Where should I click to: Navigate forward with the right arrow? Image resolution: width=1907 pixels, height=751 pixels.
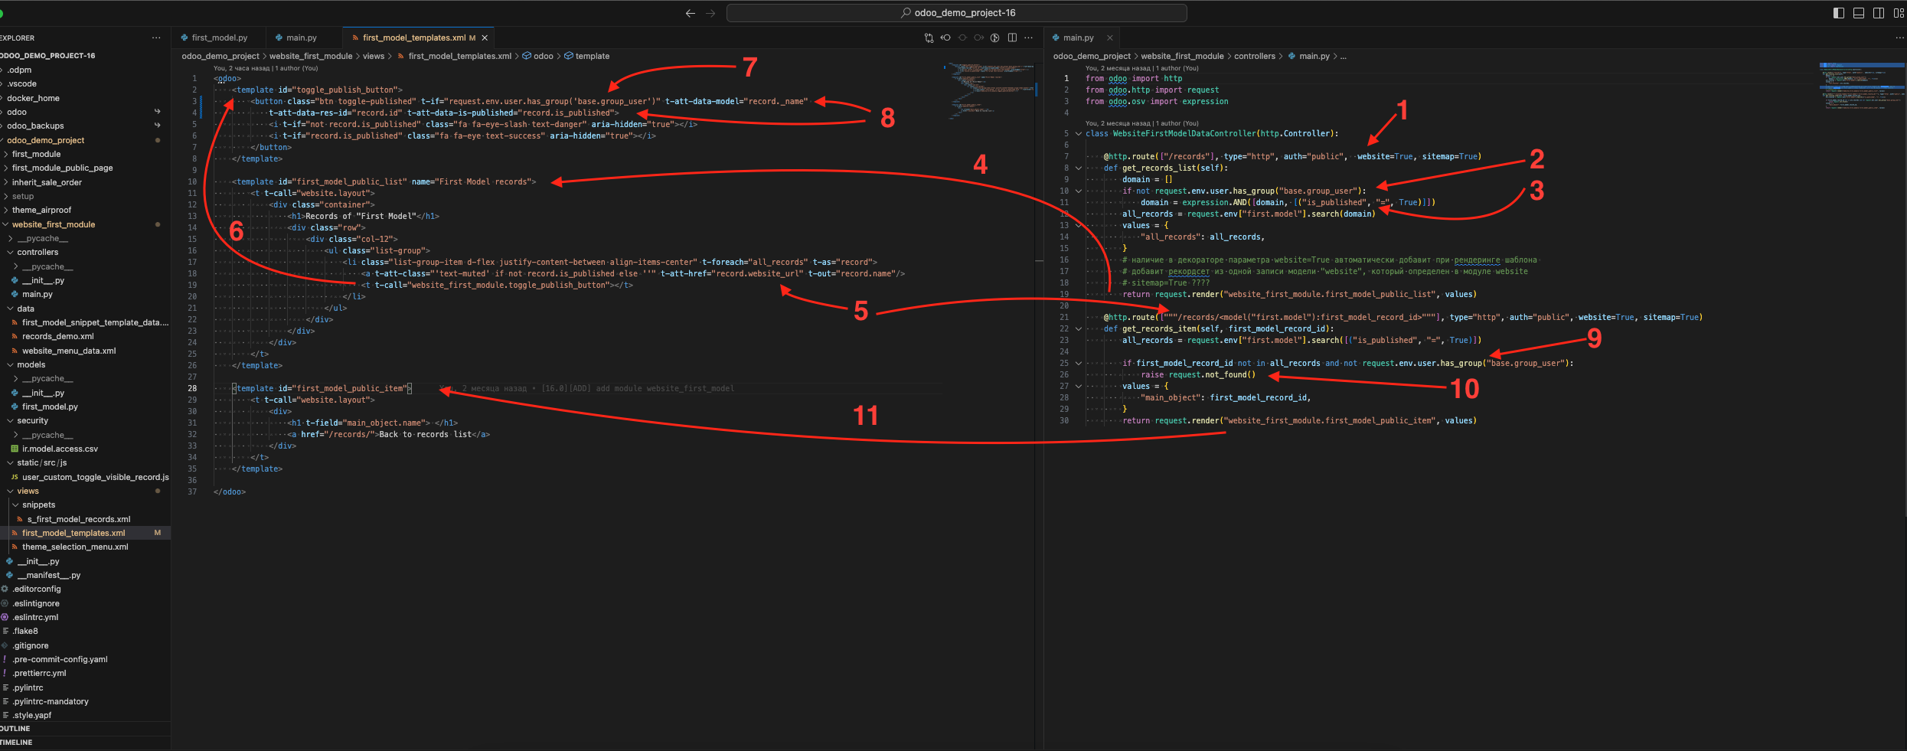(x=710, y=13)
